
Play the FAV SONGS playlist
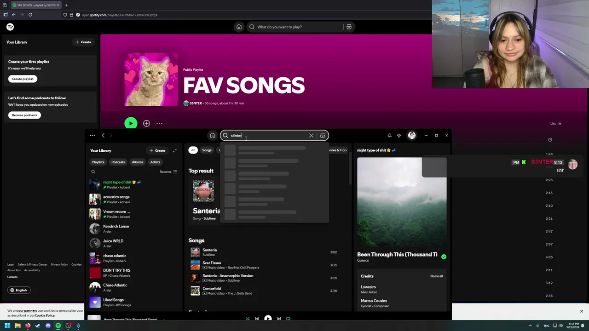pyautogui.click(x=131, y=123)
